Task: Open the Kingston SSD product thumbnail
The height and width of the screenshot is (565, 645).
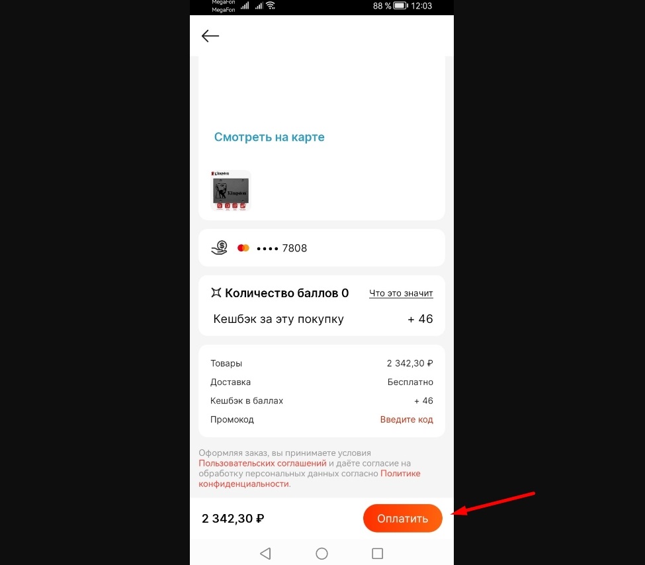Action: click(x=231, y=191)
